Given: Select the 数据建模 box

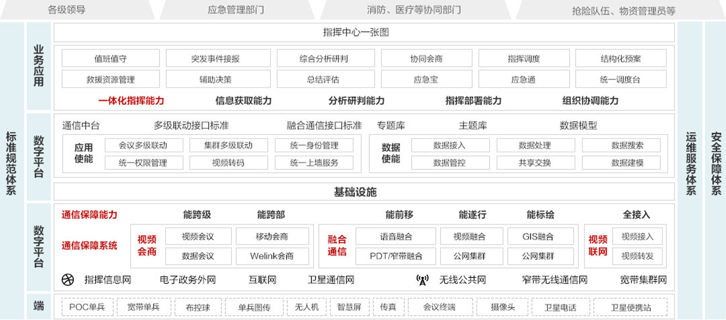Looking at the screenshot, I should [621, 163].
